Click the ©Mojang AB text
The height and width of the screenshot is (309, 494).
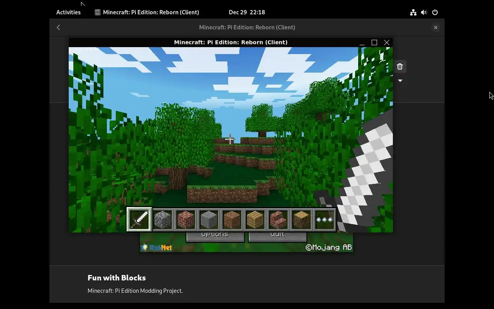pos(329,247)
